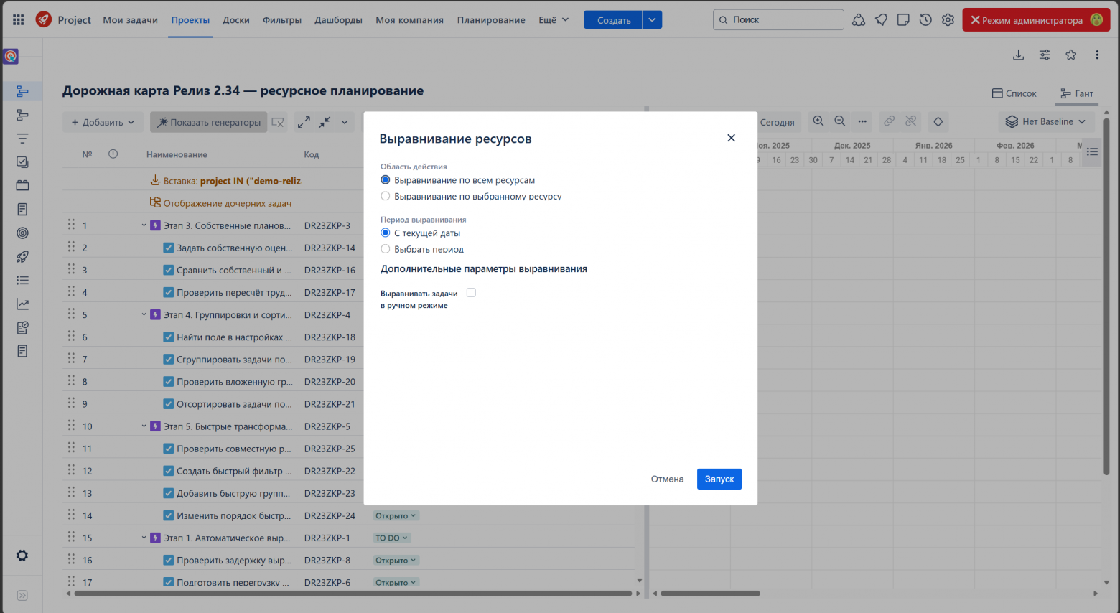This screenshot has width=1120, height=613.
Task: Open recent history clock icon
Action: coord(925,20)
